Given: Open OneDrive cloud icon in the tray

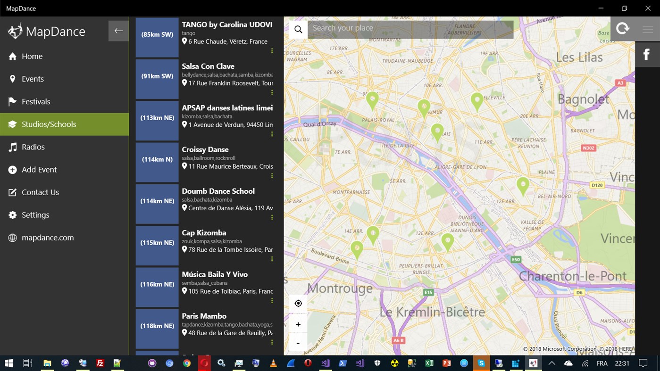Looking at the screenshot, I should click(568, 363).
